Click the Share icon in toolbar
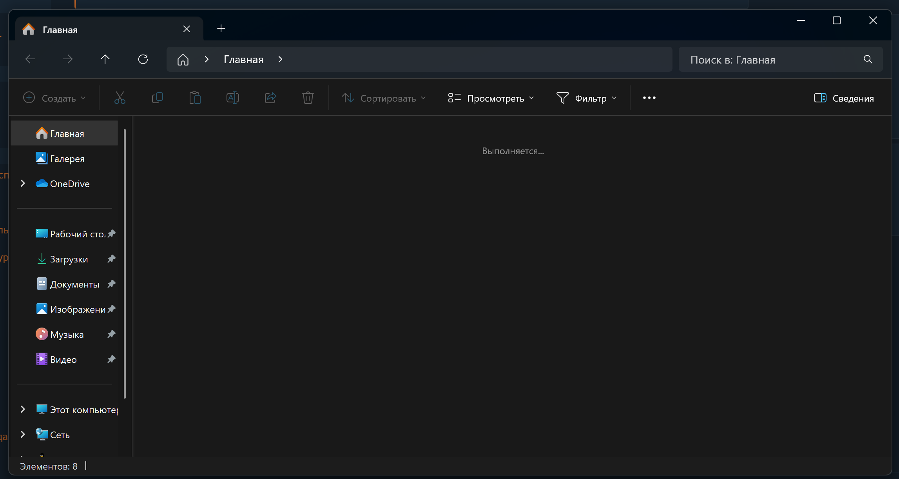899x479 pixels. pyautogui.click(x=270, y=98)
